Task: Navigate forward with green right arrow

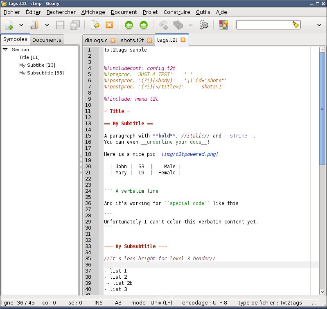Action: coord(144,25)
